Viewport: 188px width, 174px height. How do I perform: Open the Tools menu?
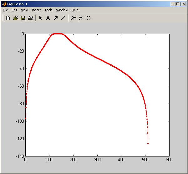click(x=48, y=10)
